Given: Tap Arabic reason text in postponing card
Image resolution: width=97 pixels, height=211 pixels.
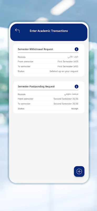Looking at the screenshot, I should click(x=71, y=94).
